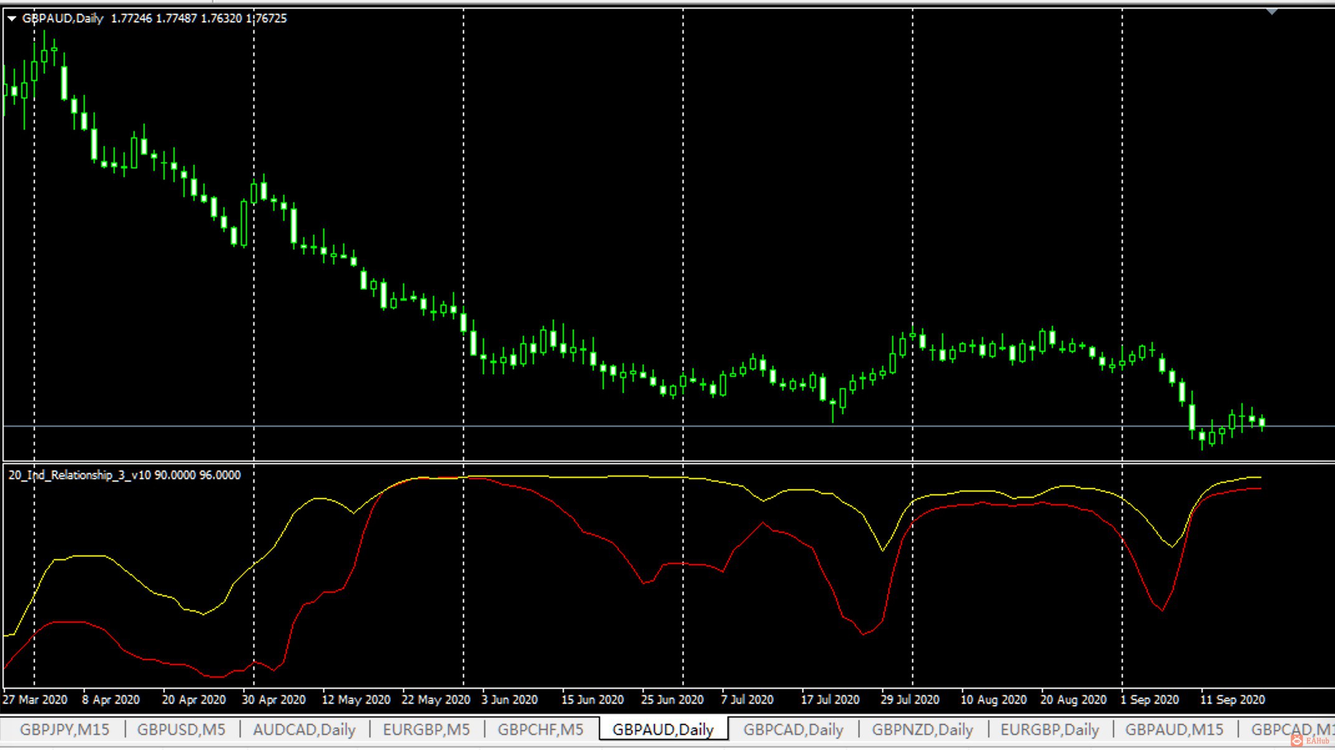The image size is (1335, 750).
Task: Click the chart shift triangle marker at top right
Action: tap(1272, 12)
